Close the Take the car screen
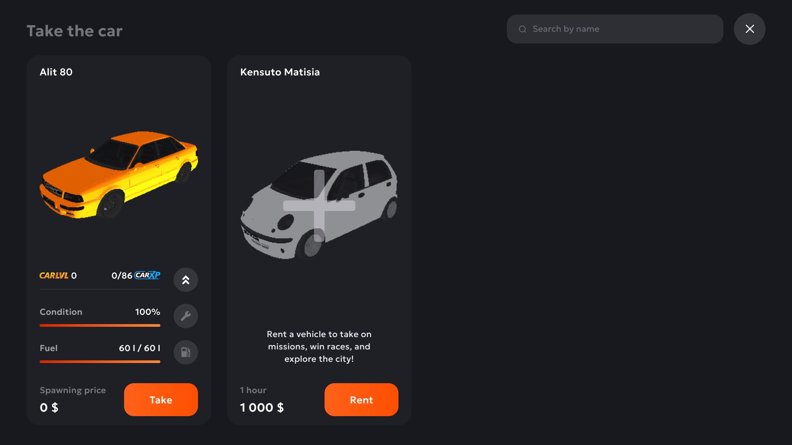This screenshot has width=792, height=445. tap(750, 29)
